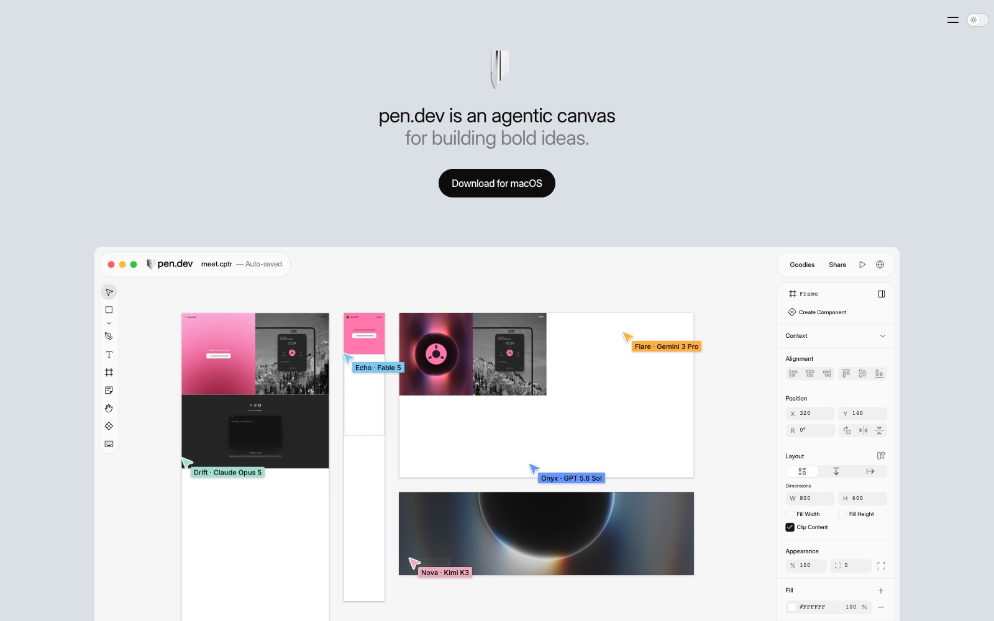This screenshot has height=621, width=994.
Task: Select the arrow selection tool
Action: 109,292
